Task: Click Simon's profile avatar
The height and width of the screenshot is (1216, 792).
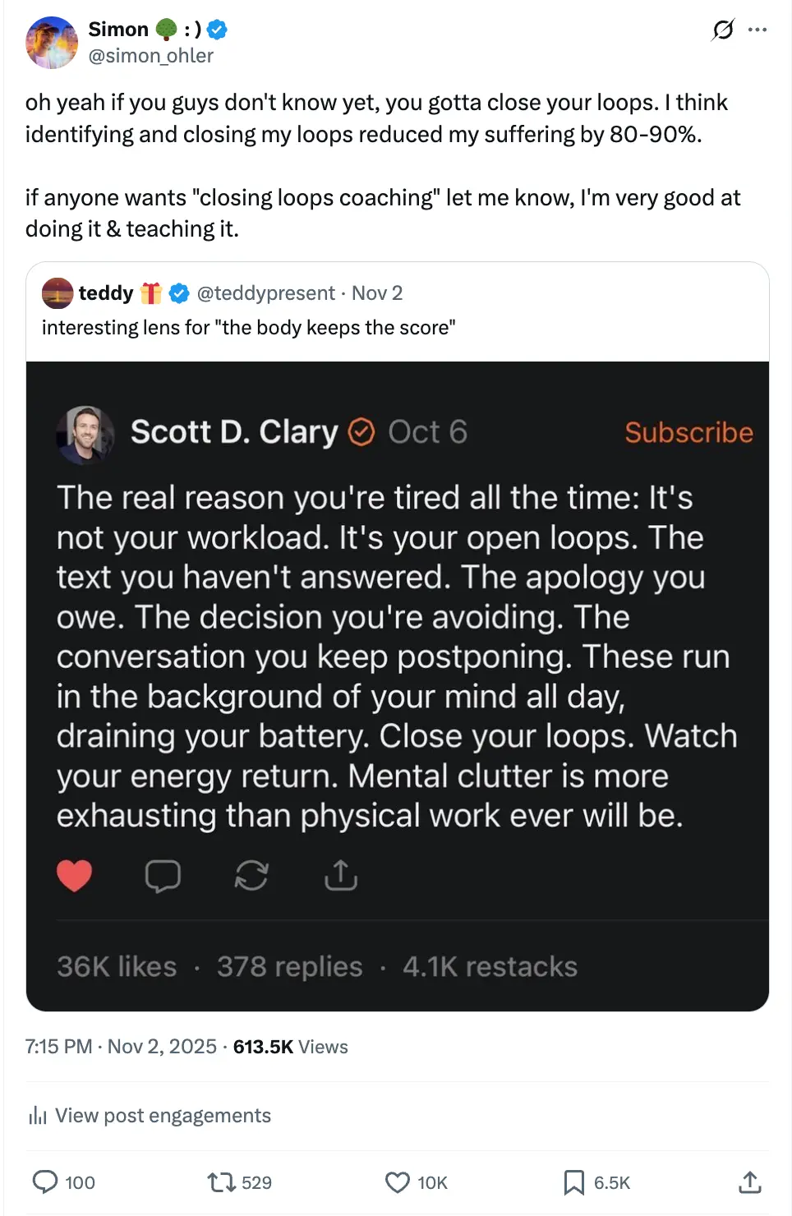Action: tap(51, 42)
